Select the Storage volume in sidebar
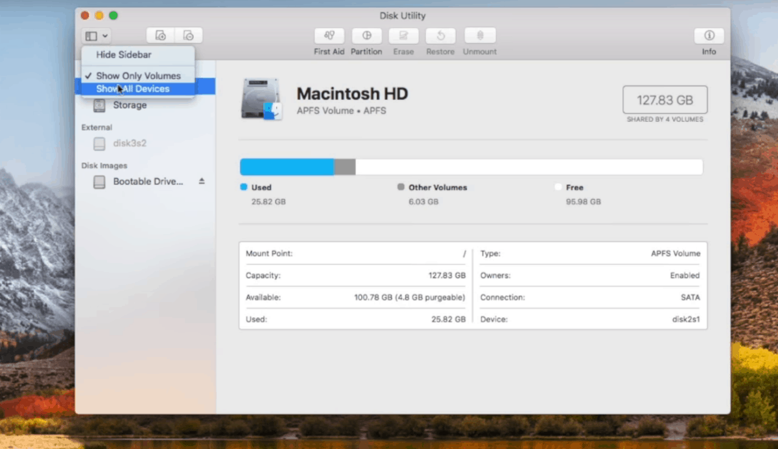Viewport: 778px width, 449px height. 129,105
